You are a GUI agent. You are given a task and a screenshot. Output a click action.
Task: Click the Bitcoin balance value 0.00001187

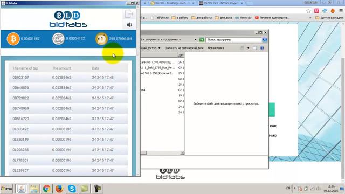(x=30, y=39)
